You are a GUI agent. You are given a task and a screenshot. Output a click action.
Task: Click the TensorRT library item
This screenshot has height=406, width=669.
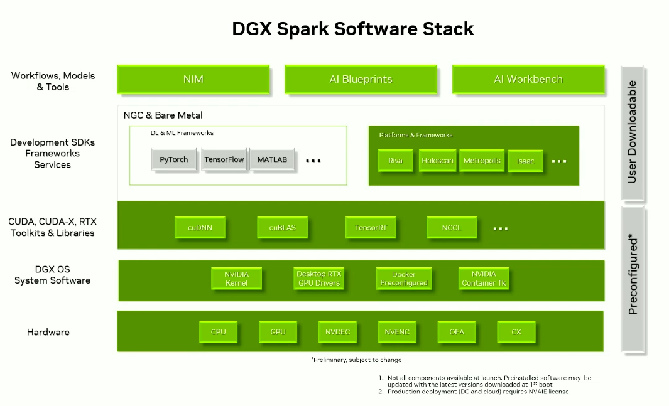(371, 228)
